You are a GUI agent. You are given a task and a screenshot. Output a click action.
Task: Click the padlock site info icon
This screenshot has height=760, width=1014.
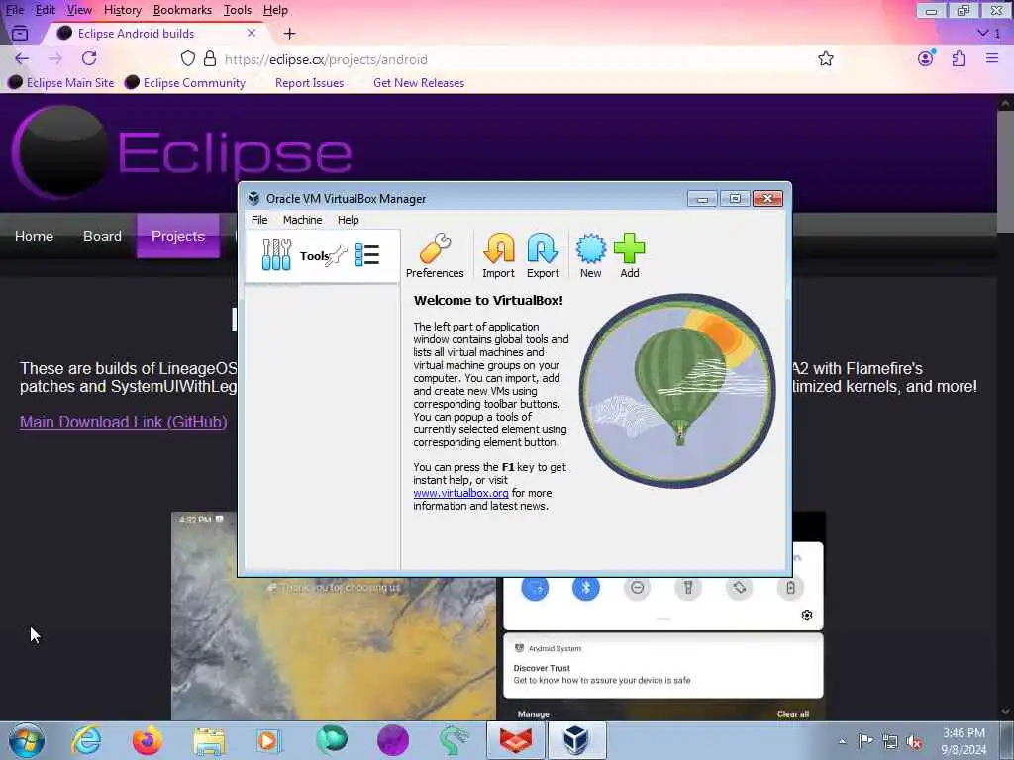click(x=210, y=58)
